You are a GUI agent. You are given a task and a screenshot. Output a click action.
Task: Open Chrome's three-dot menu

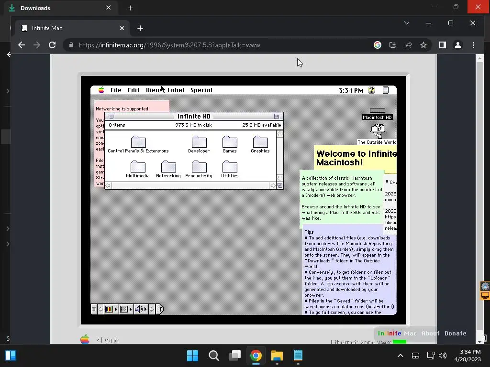pos(473,45)
